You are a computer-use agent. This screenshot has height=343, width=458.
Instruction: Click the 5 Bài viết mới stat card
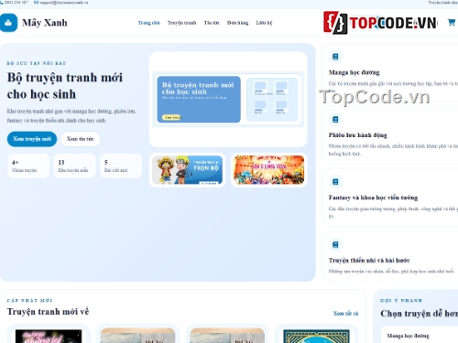(121, 166)
